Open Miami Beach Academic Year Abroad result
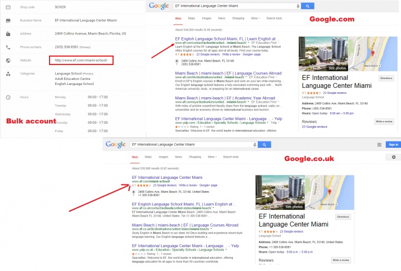 [225, 98]
